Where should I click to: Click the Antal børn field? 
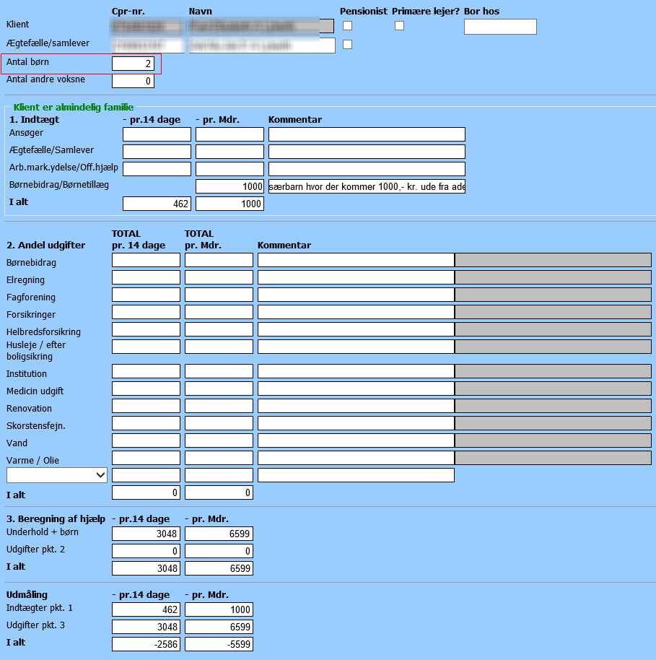point(133,64)
